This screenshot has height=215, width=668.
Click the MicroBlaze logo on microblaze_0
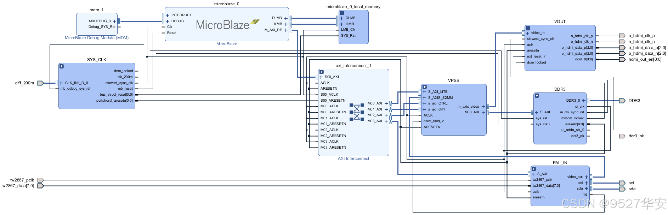point(227,24)
